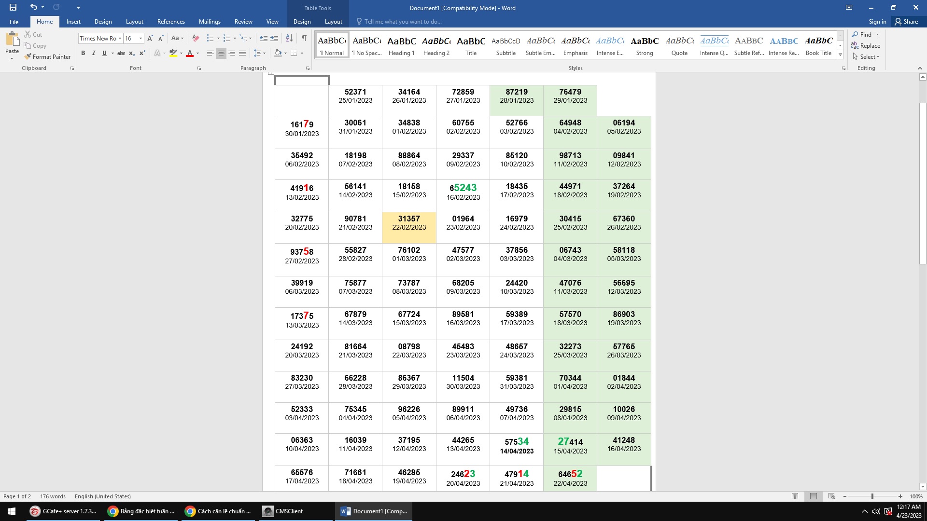Expand the Styles gallery more arrow
Image resolution: width=927 pixels, height=521 pixels.
(840, 55)
